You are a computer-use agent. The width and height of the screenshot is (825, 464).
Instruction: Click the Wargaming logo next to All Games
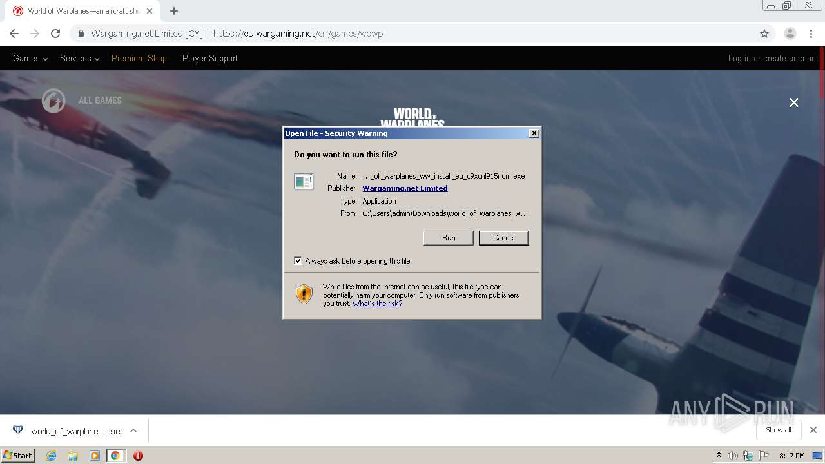click(x=53, y=101)
